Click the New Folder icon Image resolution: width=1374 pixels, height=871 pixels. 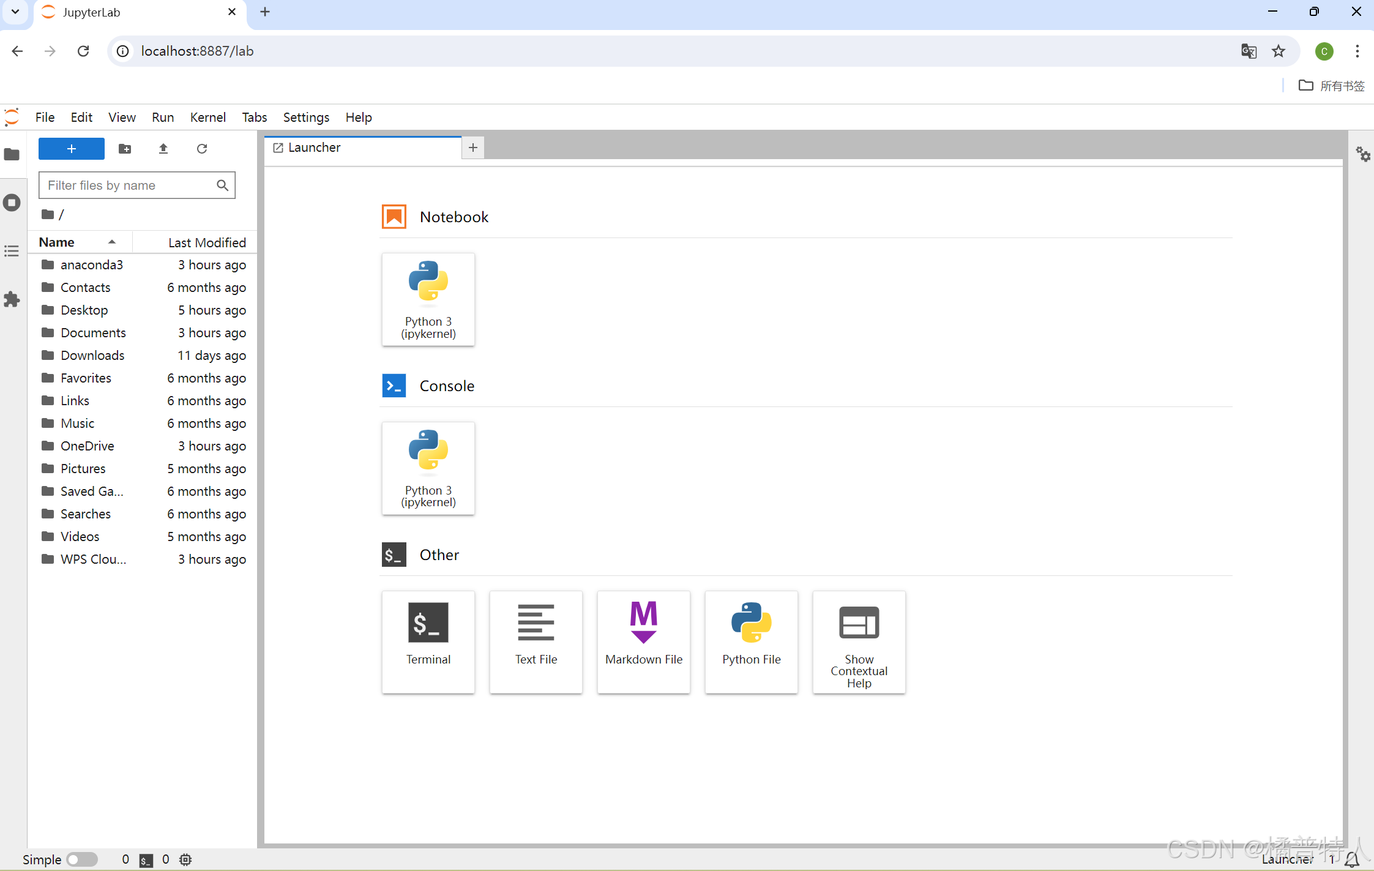coord(125,149)
